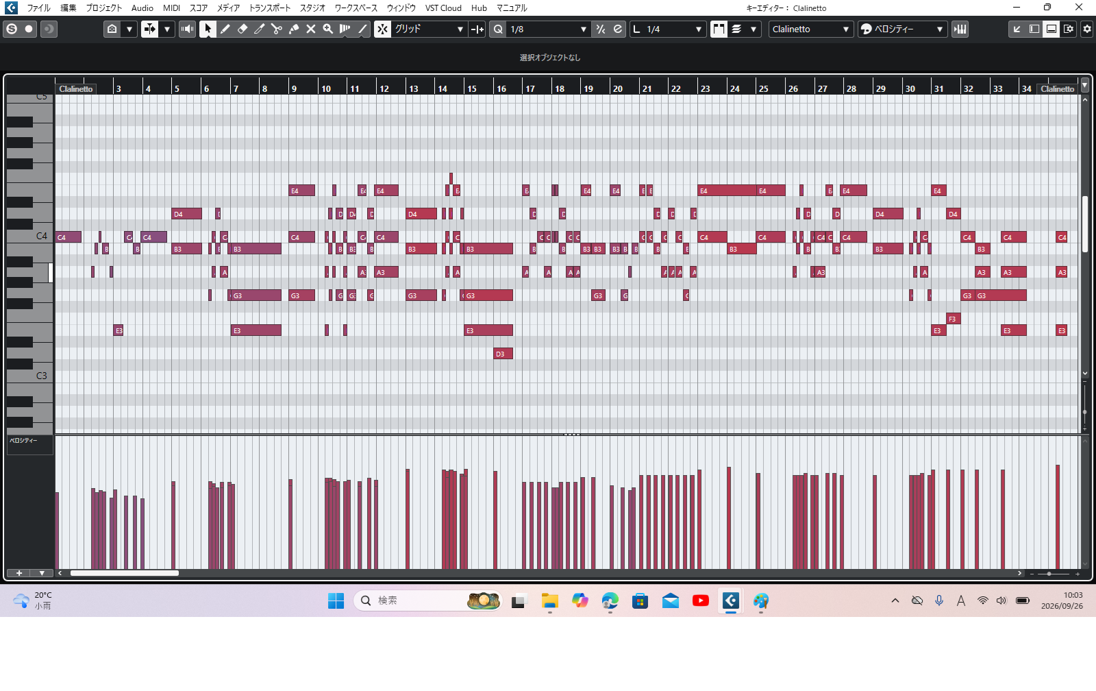Viewport: 1096px width, 691px height.
Task: Select the Split scissors tool
Action: pyautogui.click(x=276, y=29)
